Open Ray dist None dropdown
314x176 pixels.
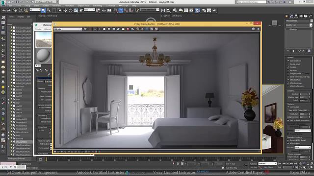(303, 147)
